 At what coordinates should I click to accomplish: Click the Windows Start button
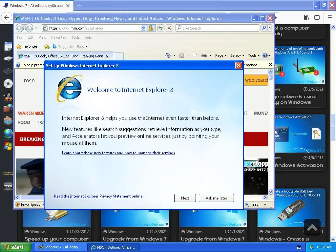(15, 247)
